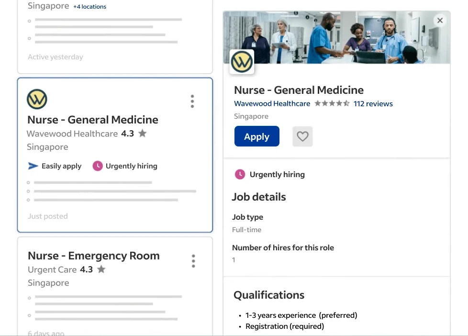
Task: Select the Nurse - Emergency Room job title
Action: click(x=93, y=256)
